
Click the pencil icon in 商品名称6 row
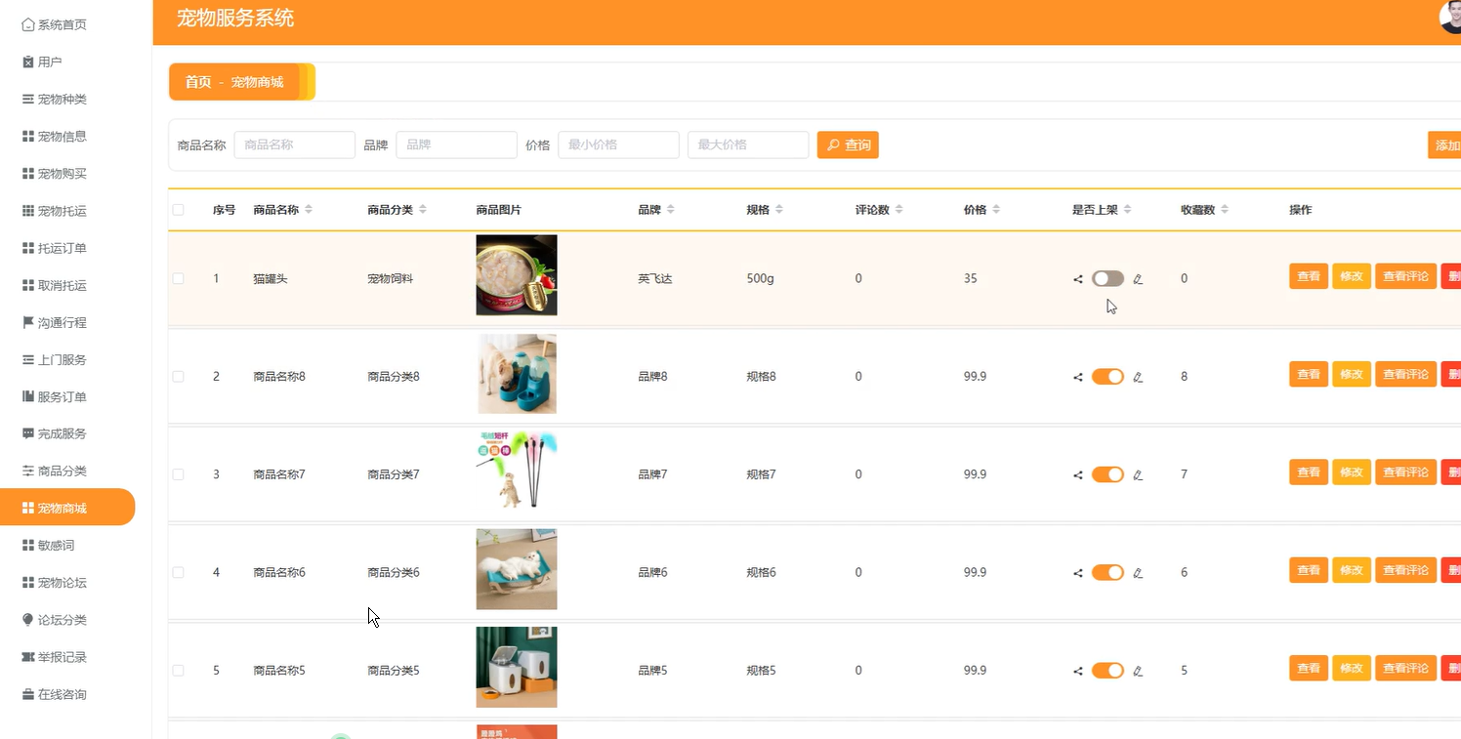(1138, 573)
